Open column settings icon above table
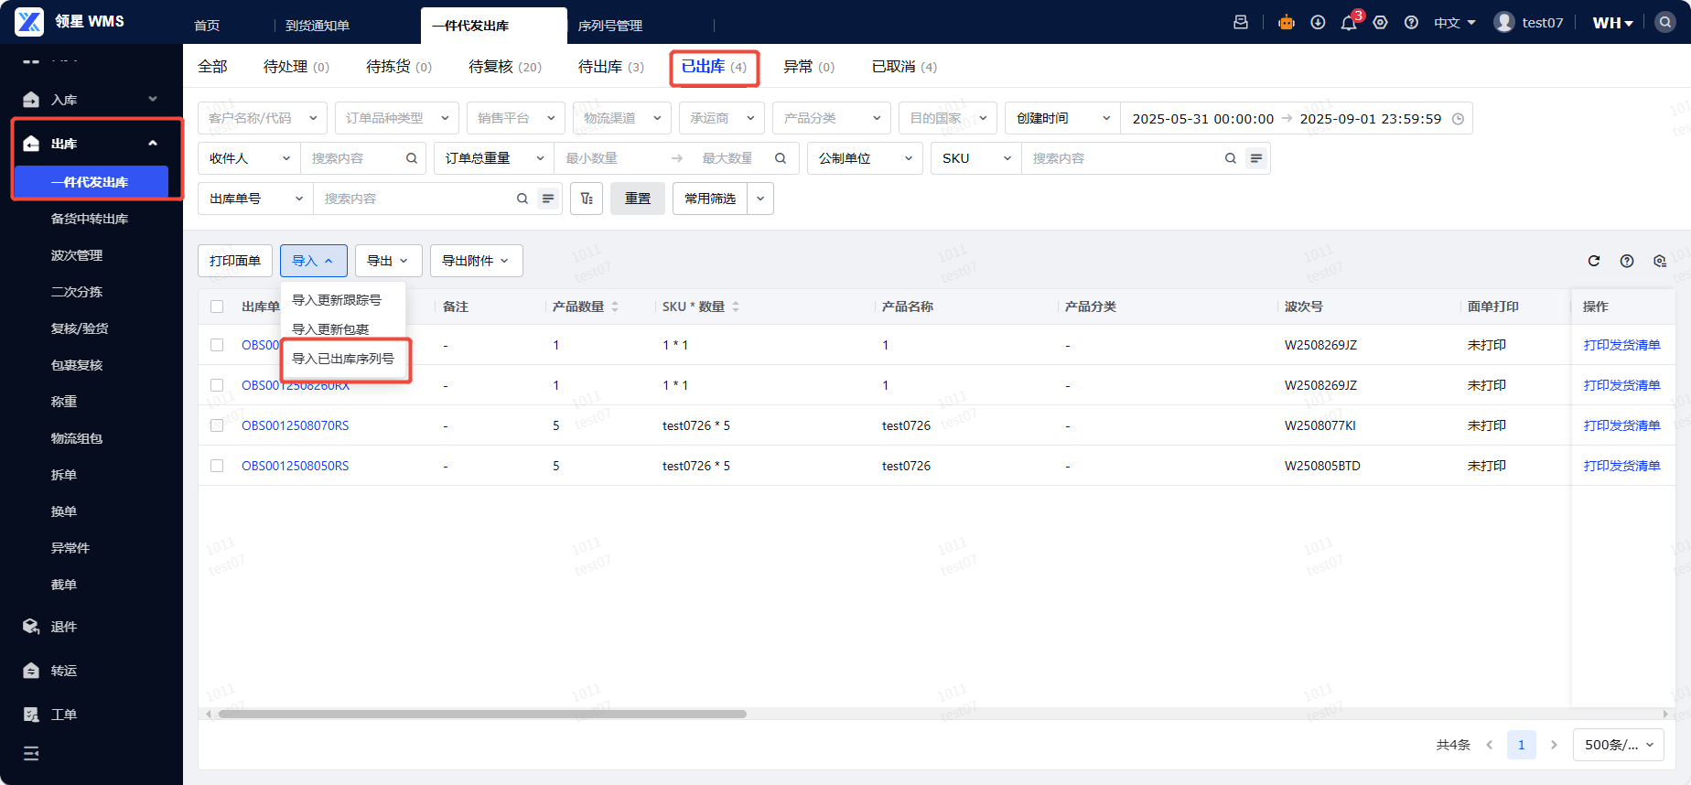This screenshot has width=1691, height=785. click(1660, 261)
